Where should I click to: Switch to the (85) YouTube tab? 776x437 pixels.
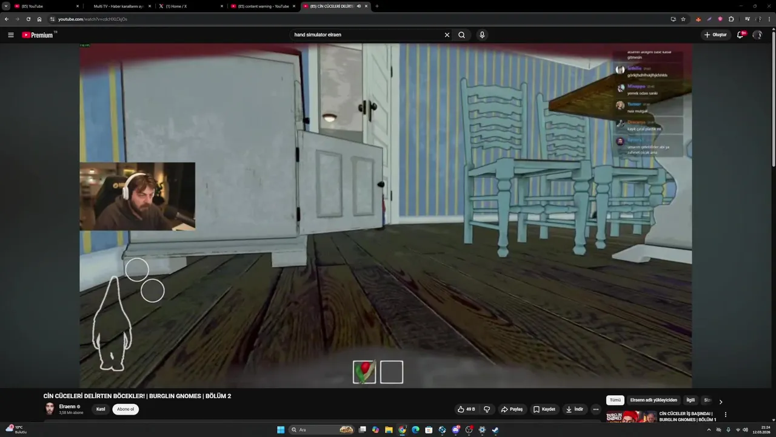tap(46, 6)
